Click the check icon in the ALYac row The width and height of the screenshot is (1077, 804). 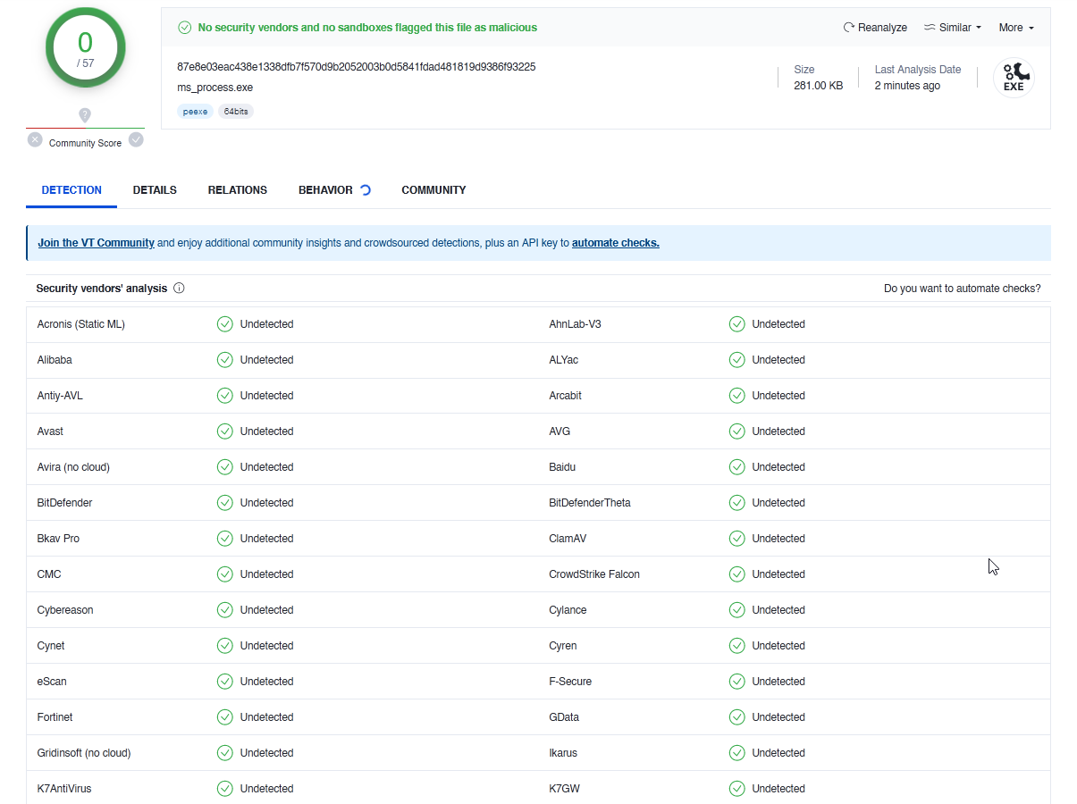pos(737,360)
